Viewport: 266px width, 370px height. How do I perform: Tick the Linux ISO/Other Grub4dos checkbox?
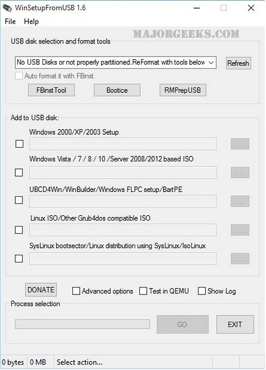pyautogui.click(x=19, y=230)
